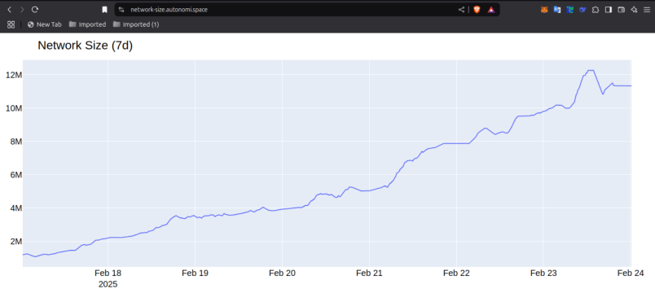This screenshot has height=293, width=655.
Task: Open site settings icon left of the URL
Action: pyautogui.click(x=121, y=10)
